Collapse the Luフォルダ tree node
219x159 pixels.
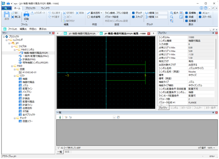(7, 40)
